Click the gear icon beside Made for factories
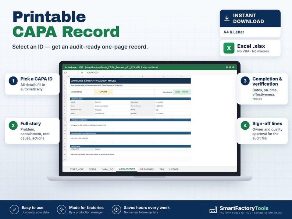This screenshot has height=219, width=292. [62, 210]
